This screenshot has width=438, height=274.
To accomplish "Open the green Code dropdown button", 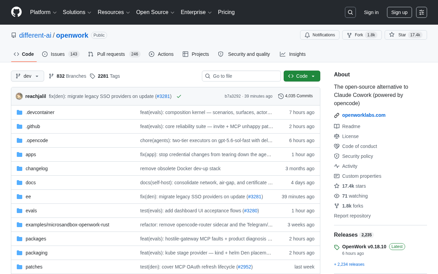I will 302,76.
